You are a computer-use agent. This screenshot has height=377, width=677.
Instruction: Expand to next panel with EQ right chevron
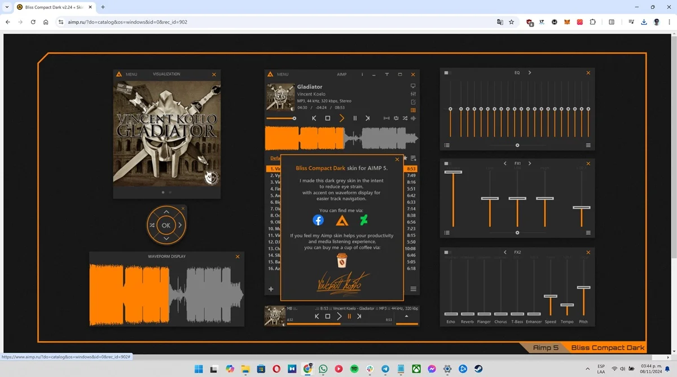(530, 73)
